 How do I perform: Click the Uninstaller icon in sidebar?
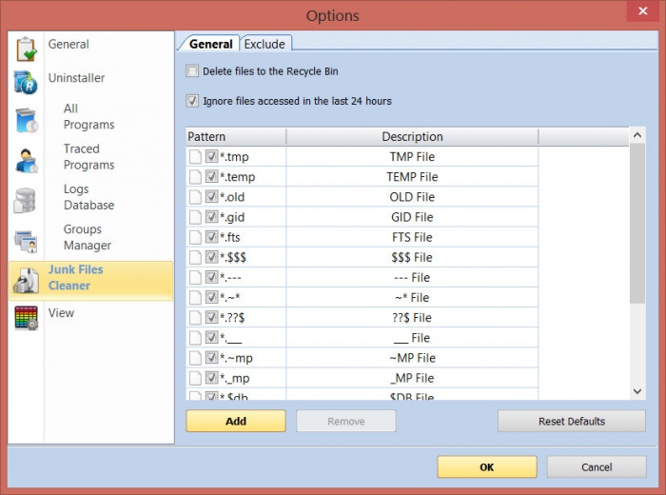(26, 83)
